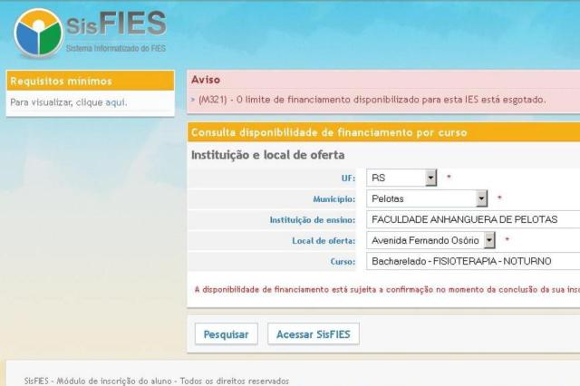Open the Instituição de ensino dropdown
This screenshot has height=386, width=580.
(473, 219)
